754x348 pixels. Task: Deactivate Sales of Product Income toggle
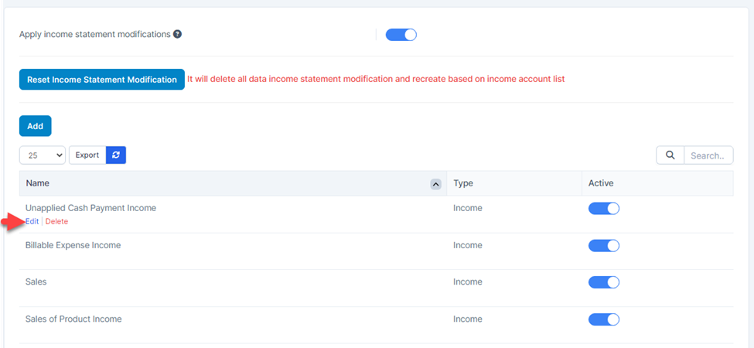point(604,319)
